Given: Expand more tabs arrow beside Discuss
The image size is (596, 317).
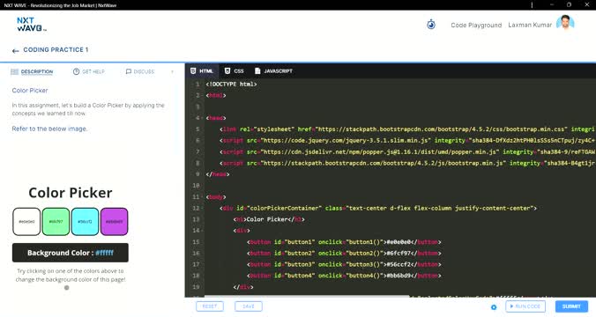Looking at the screenshot, I should click(x=172, y=71).
